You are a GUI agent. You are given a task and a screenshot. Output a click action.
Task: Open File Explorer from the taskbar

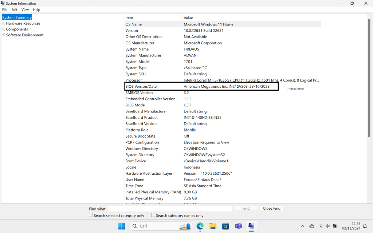pos(213,226)
